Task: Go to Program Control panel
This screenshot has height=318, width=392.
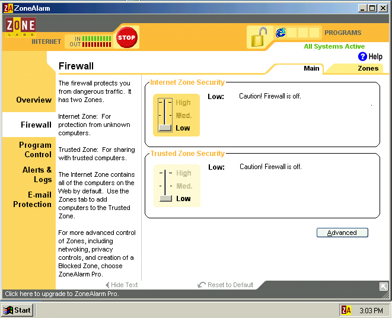Action: coord(35,150)
